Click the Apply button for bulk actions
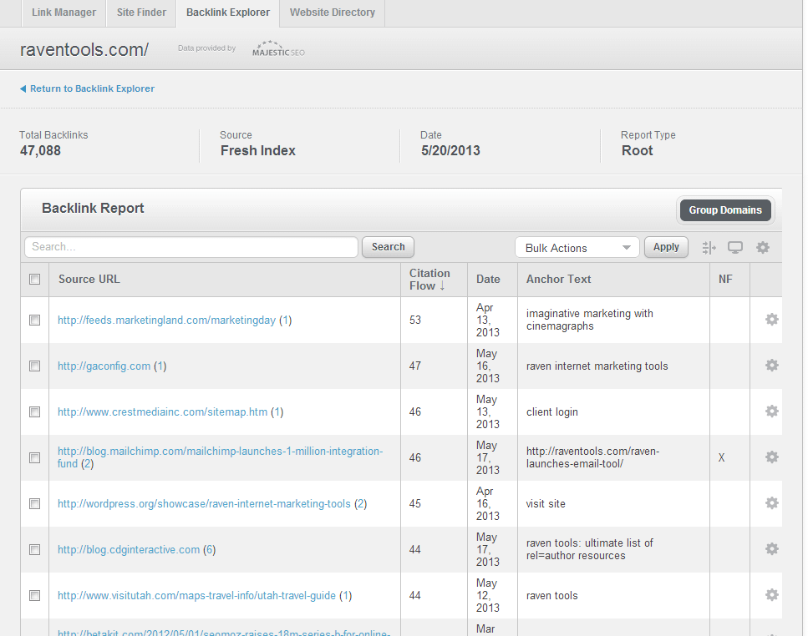This screenshot has height=636, width=808. (x=666, y=247)
